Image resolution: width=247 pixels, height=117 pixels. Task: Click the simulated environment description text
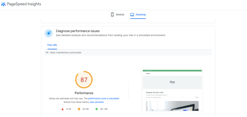[x=111, y=35]
